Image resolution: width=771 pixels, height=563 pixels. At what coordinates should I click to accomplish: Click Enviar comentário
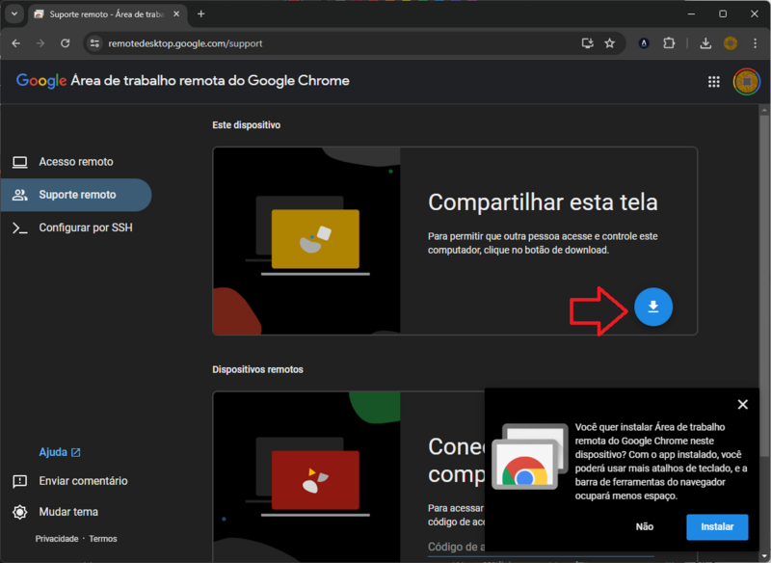pyautogui.click(x=70, y=481)
